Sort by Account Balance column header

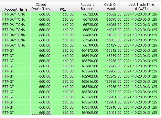pos(87,7)
